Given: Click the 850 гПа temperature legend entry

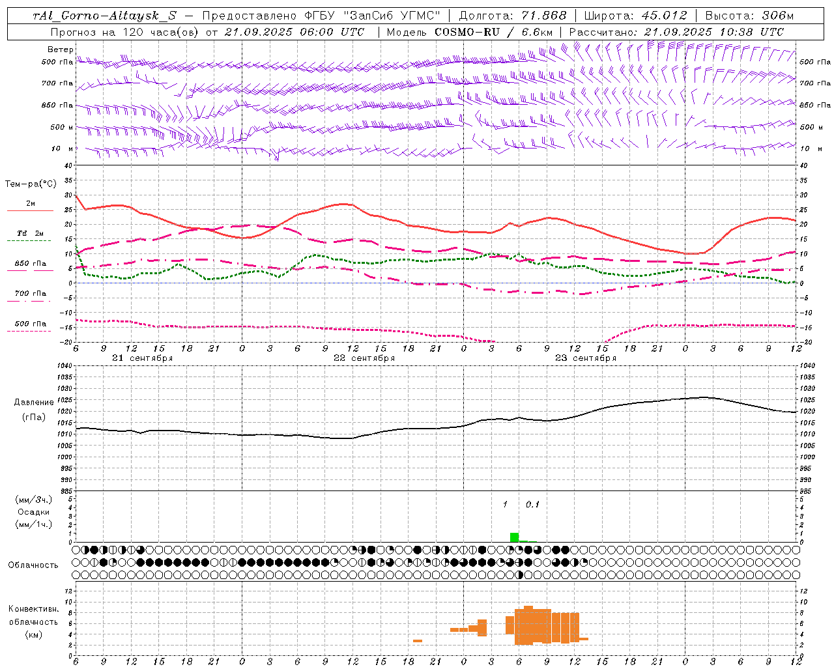Looking at the screenshot, I should (31, 264).
